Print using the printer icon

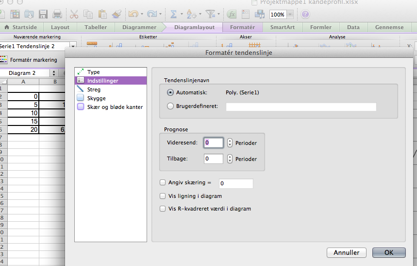57,14
